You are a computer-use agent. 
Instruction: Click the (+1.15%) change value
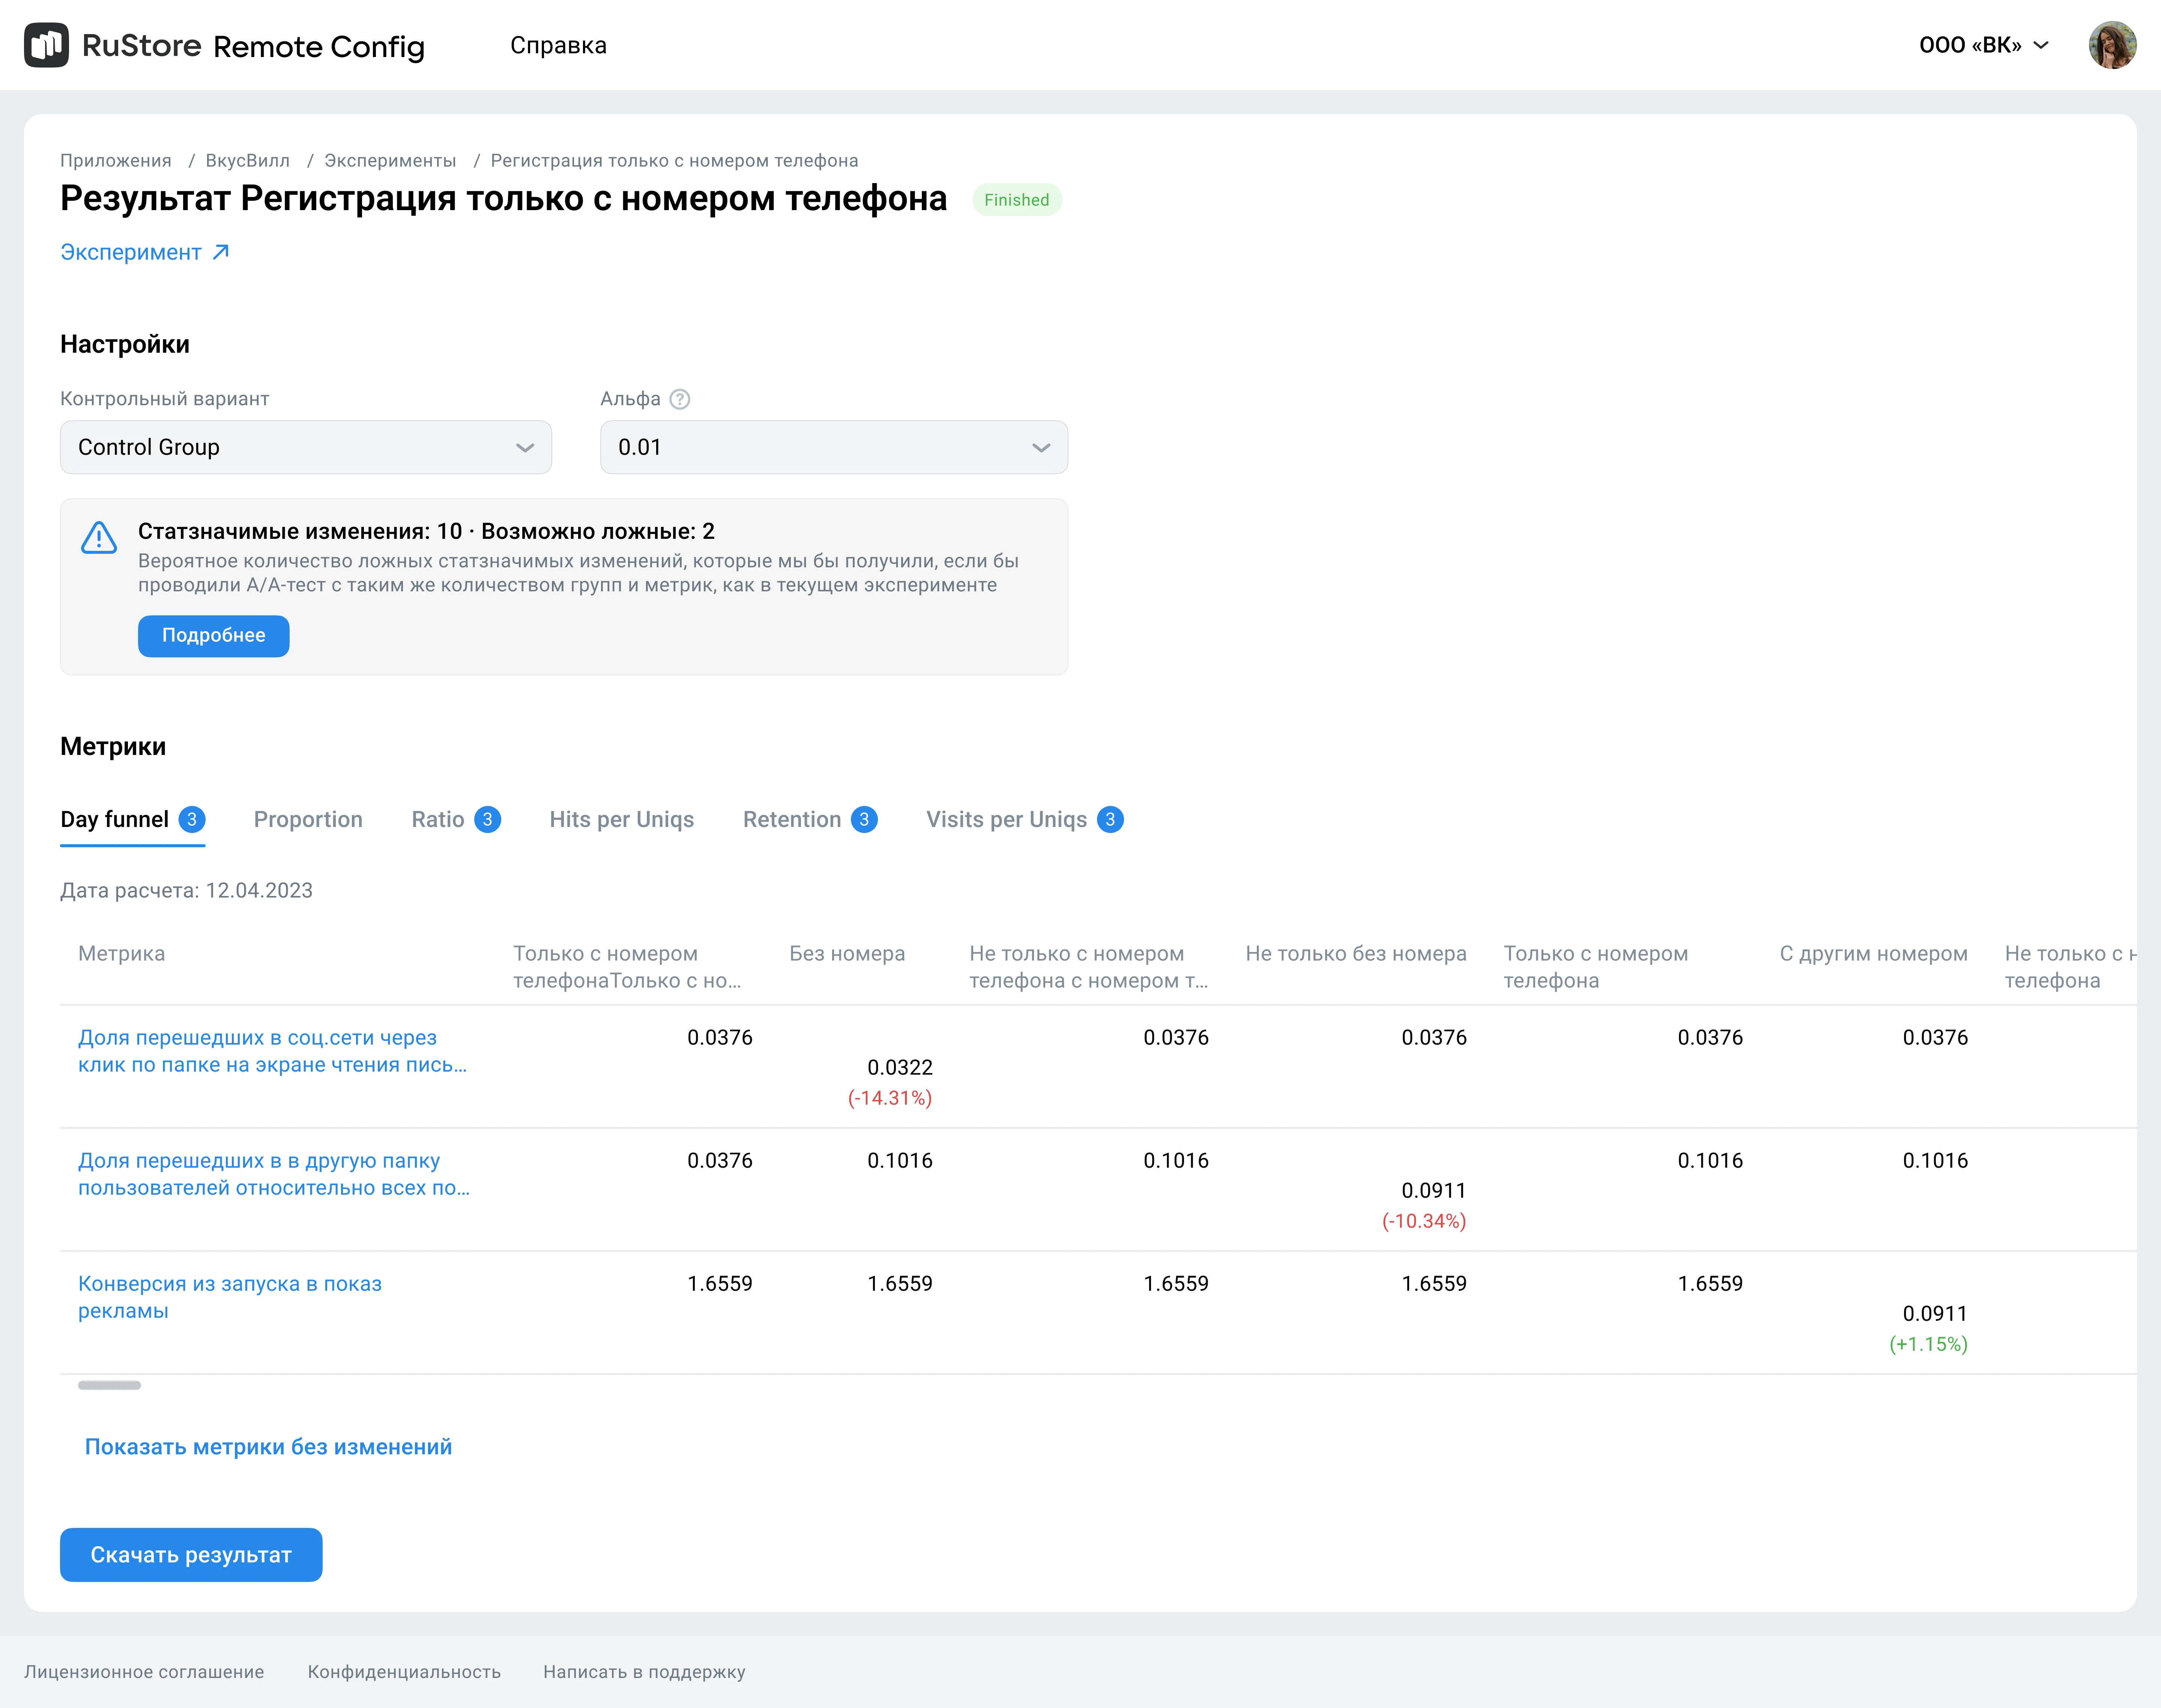1928,1344
